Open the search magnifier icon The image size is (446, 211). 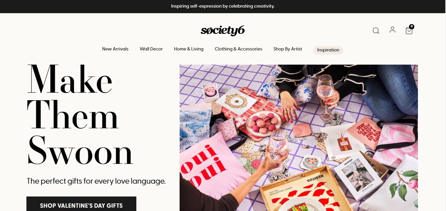tap(376, 31)
